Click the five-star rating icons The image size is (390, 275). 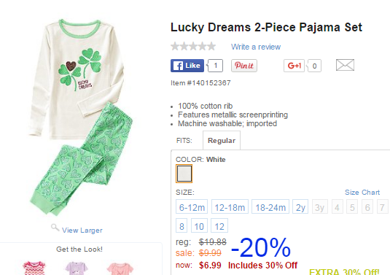pyautogui.click(x=193, y=46)
